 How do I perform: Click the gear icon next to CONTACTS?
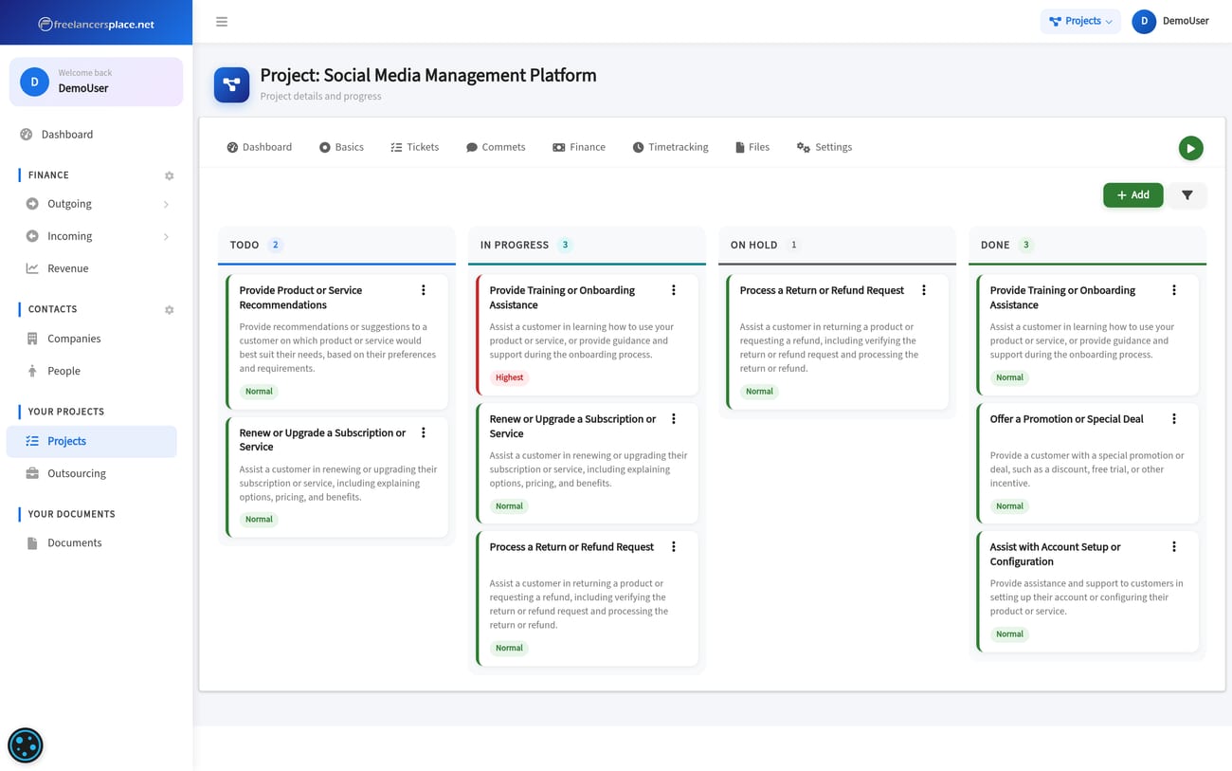170,310
